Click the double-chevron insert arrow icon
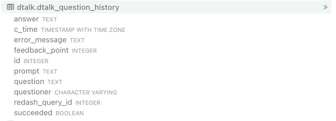Image resolution: width=336 pixels, height=121 pixels. click(x=325, y=7)
